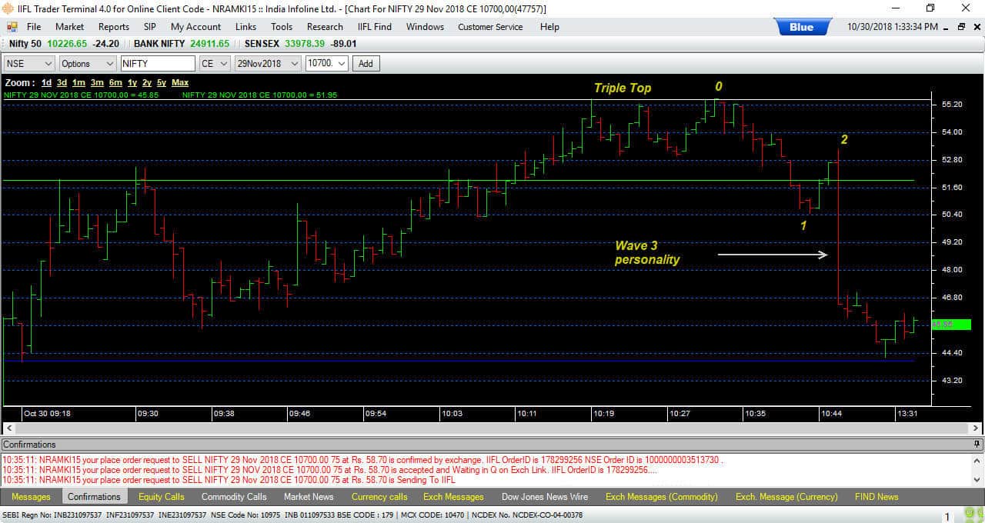Set chart zoom to 1d
The width and height of the screenshot is (985, 523).
[46, 82]
